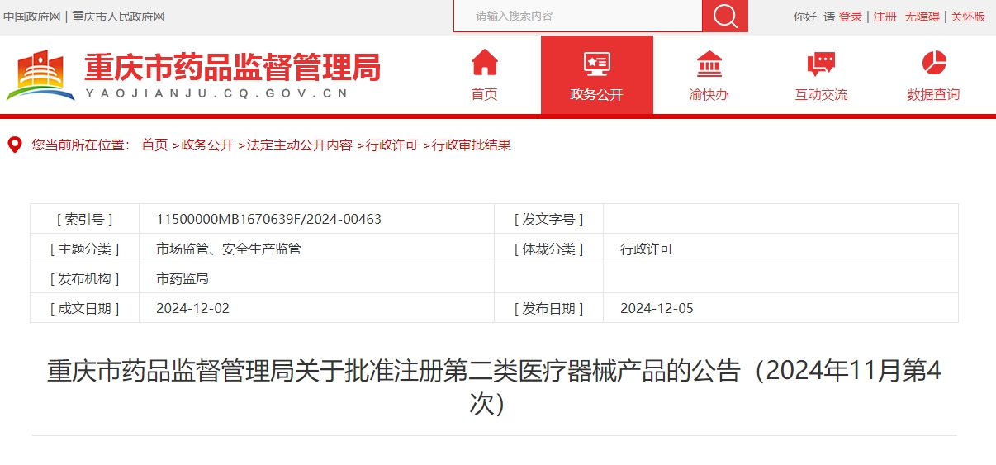Screen dimensions: 996x465
Task: Click the red location pin icon
Action: [14, 145]
